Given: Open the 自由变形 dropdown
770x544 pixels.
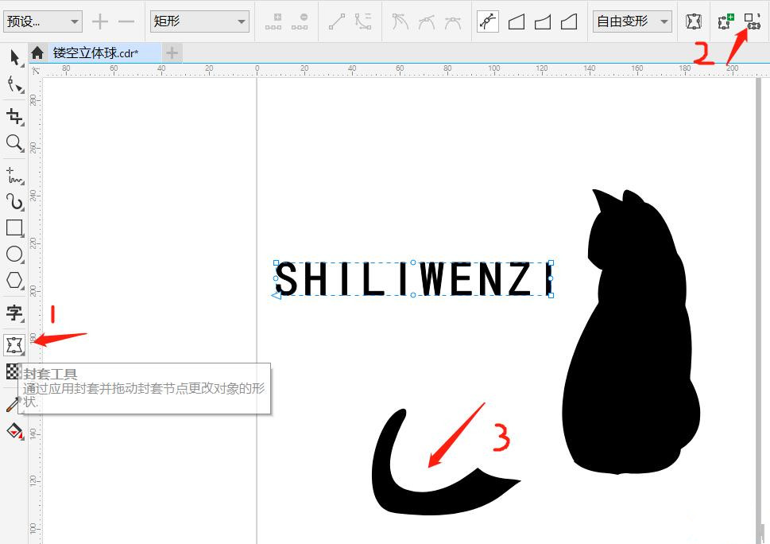Looking at the screenshot, I should (664, 21).
